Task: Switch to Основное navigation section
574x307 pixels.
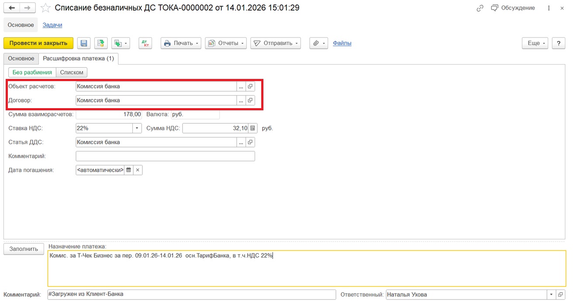Action: click(21, 25)
